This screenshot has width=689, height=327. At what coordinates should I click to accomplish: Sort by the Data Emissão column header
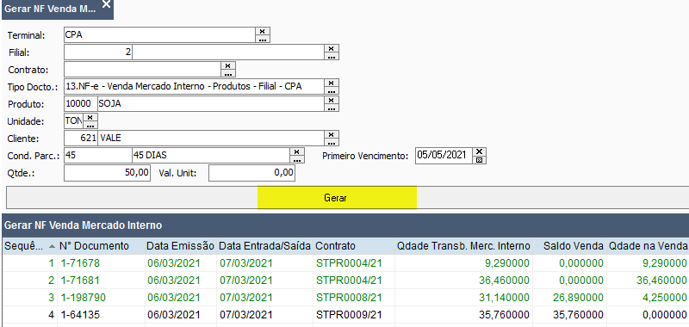181,246
